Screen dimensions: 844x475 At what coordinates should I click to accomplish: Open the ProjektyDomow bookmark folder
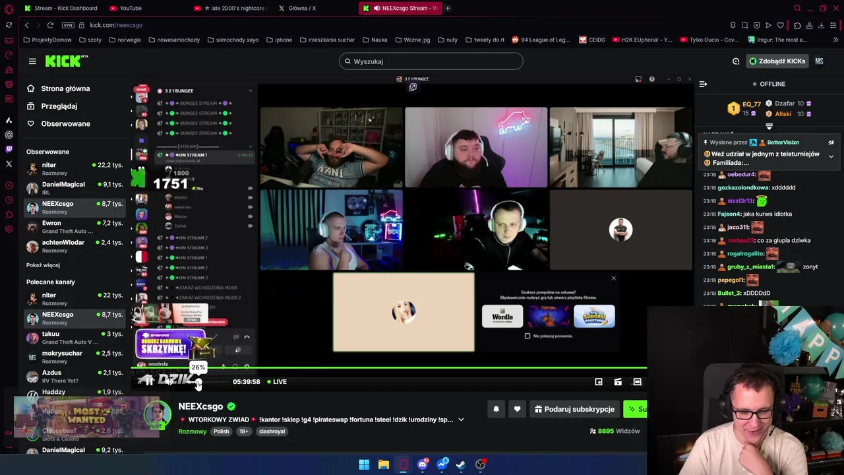point(47,40)
